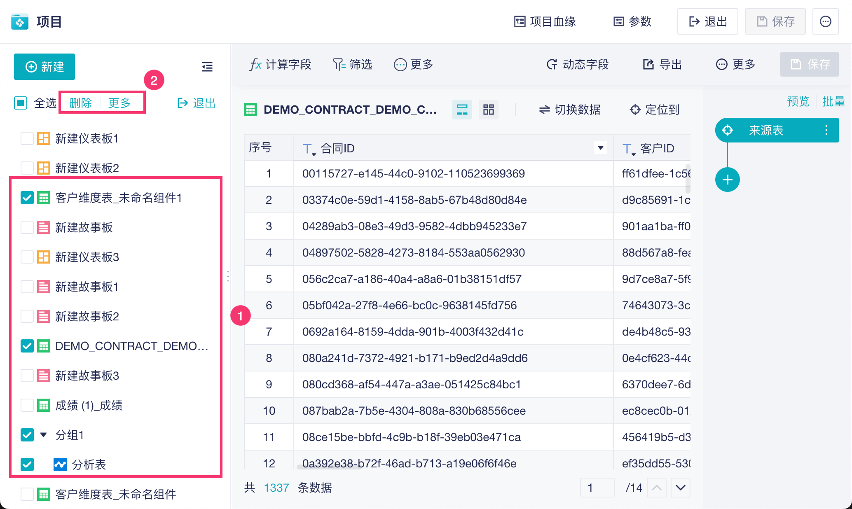Click the page number input field
The height and width of the screenshot is (509, 852).
(x=597, y=488)
